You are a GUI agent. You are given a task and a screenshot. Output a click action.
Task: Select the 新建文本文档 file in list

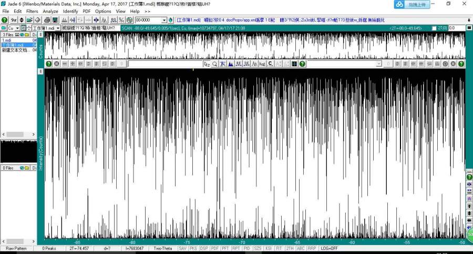pos(19,50)
